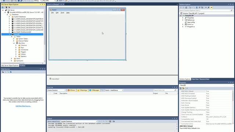Select Auto Shrink property row
Screen dimensions: 235x132
tap(206, 105)
